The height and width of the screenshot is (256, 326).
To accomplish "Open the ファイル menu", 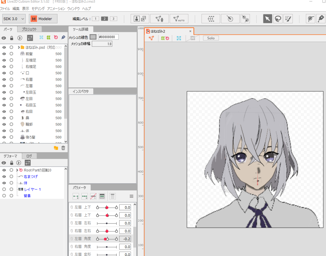I will coord(5,9).
